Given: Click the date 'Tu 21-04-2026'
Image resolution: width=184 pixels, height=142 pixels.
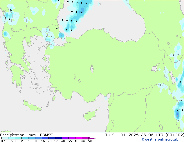Looking at the screenshot, I should point(122,135).
